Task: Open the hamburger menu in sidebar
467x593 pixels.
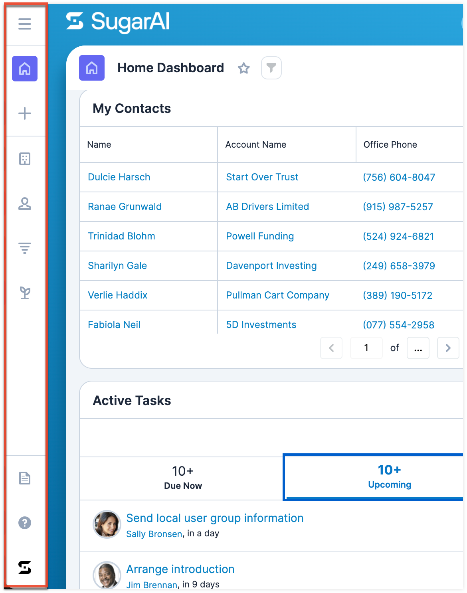Action: pyautogui.click(x=25, y=24)
